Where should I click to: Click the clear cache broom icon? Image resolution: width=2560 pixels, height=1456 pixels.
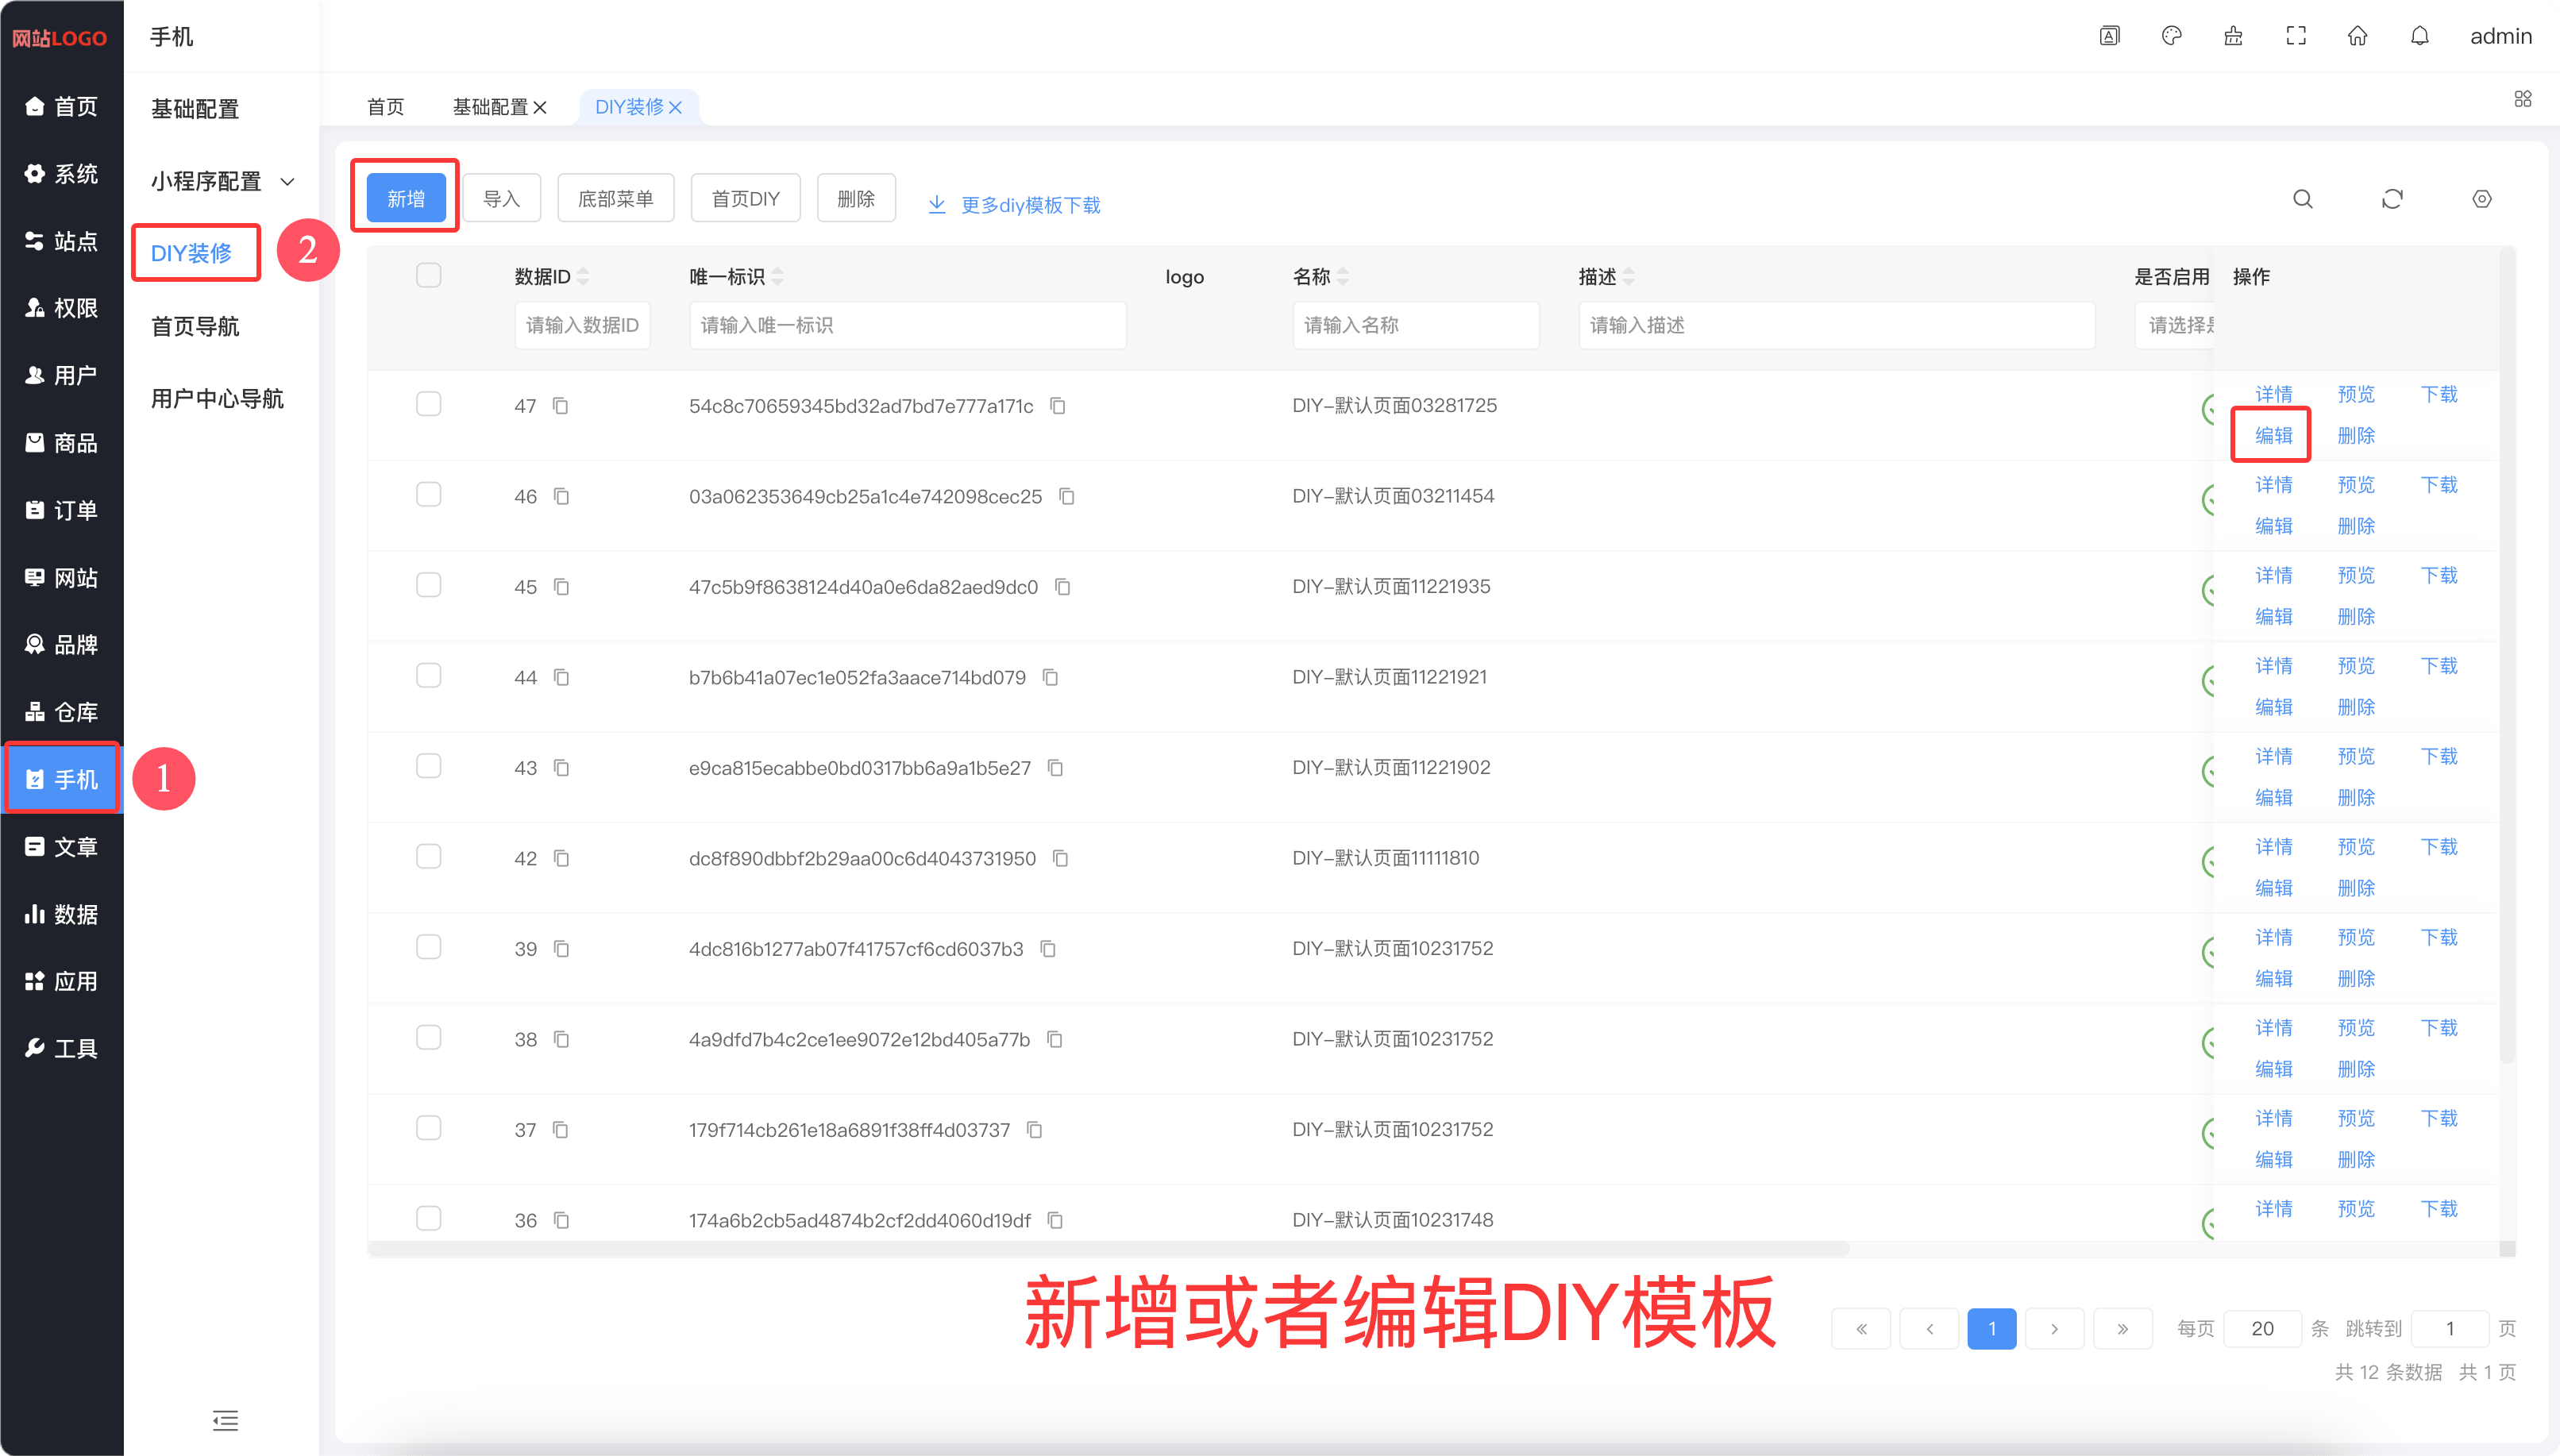pos(2233,36)
